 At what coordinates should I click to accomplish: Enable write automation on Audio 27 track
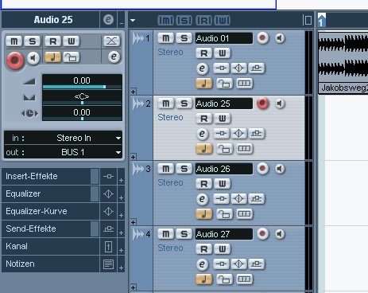(x=223, y=249)
